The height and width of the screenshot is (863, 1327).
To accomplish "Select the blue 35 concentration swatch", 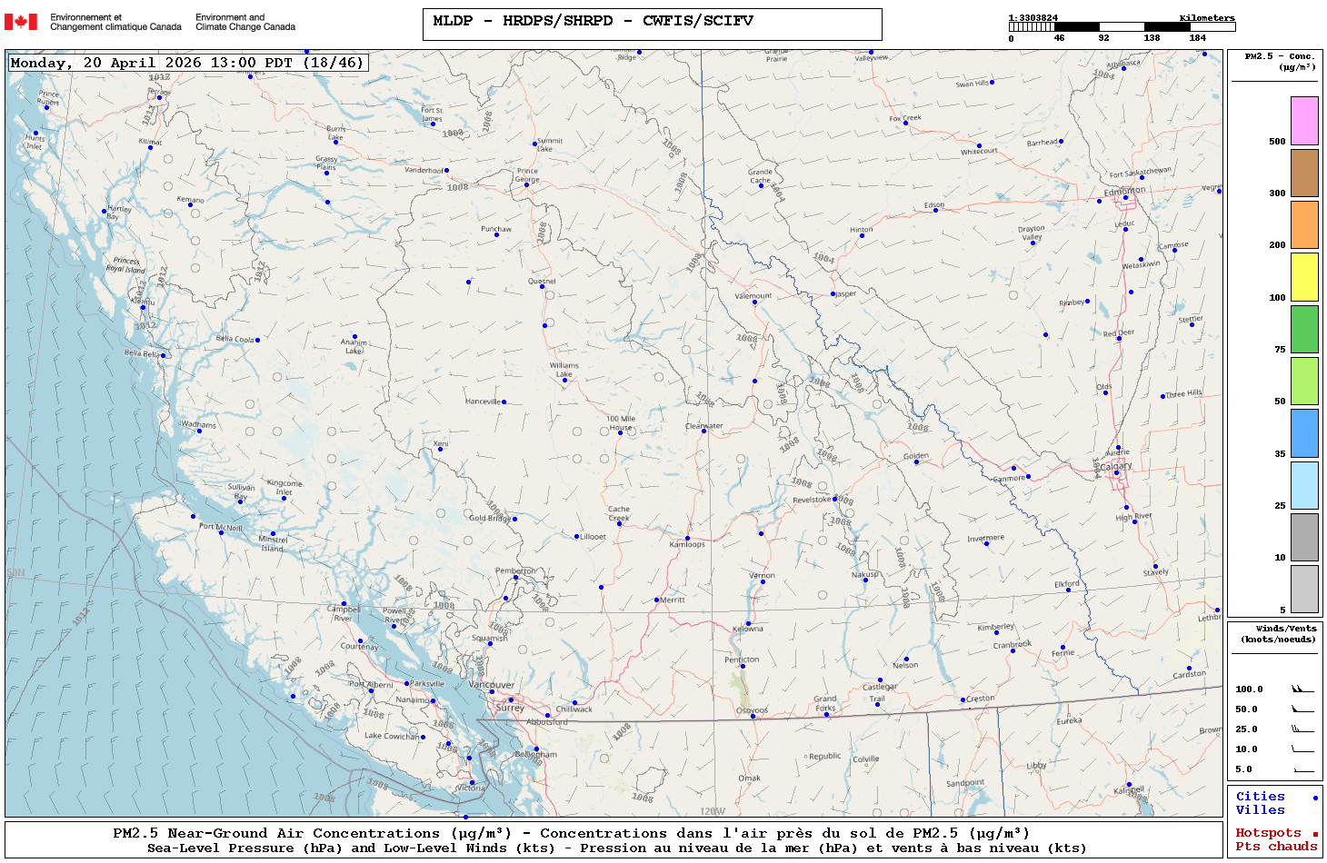I will (x=1304, y=433).
